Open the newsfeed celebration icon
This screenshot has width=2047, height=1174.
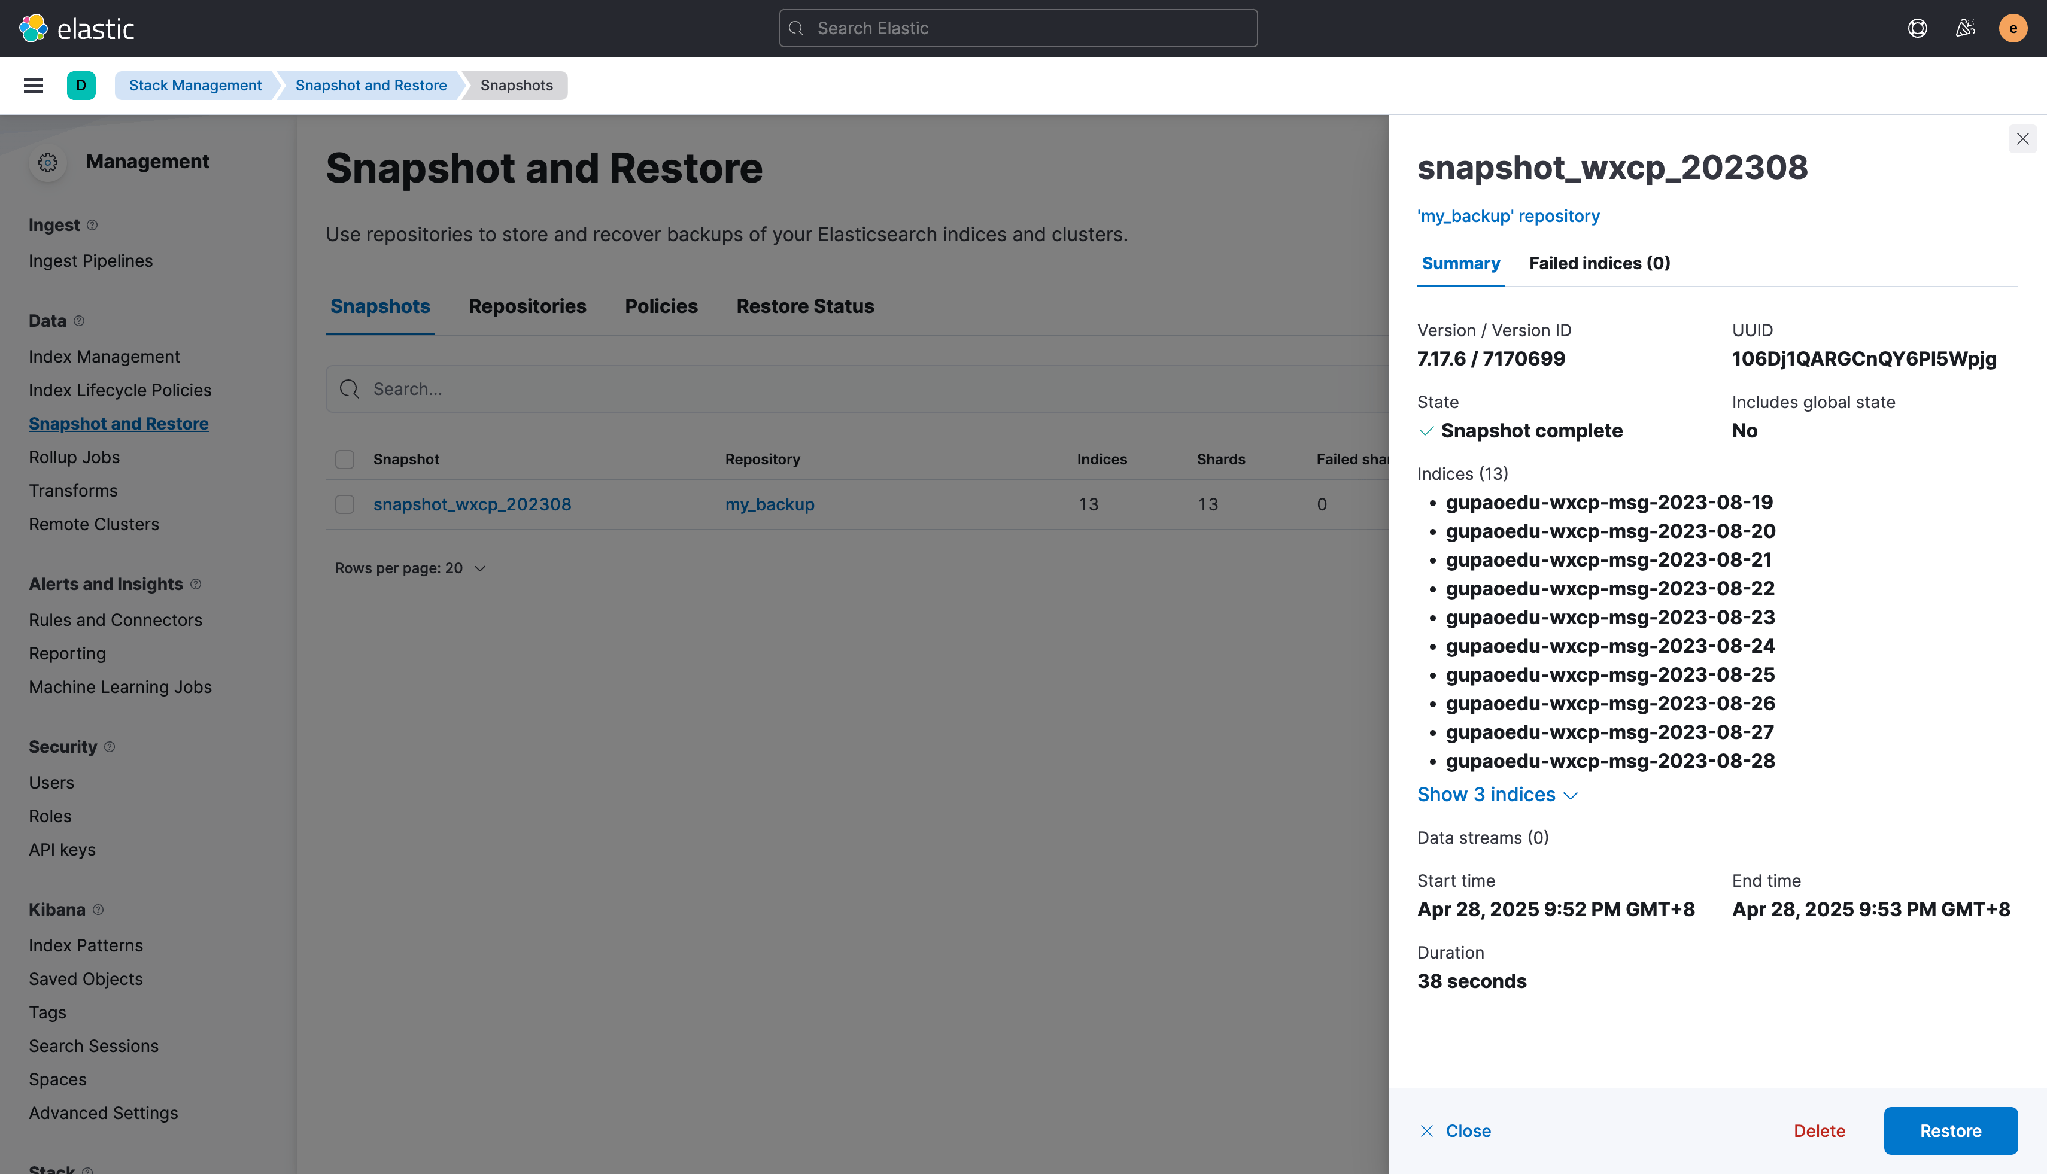tap(1965, 28)
